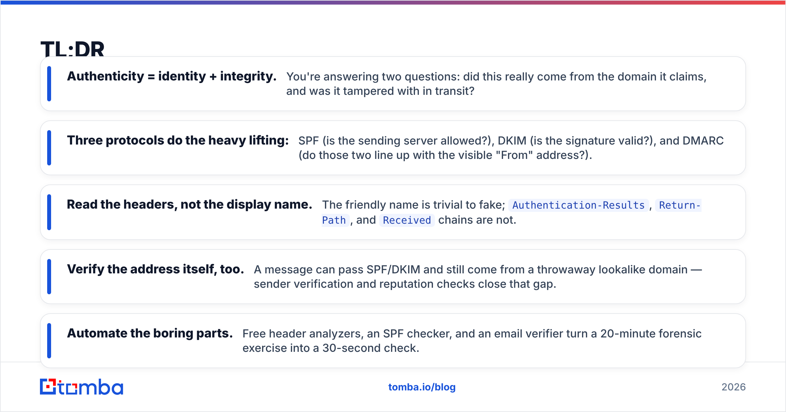Click the gradient color bar at top
This screenshot has width=786, height=412.
coord(393,2)
